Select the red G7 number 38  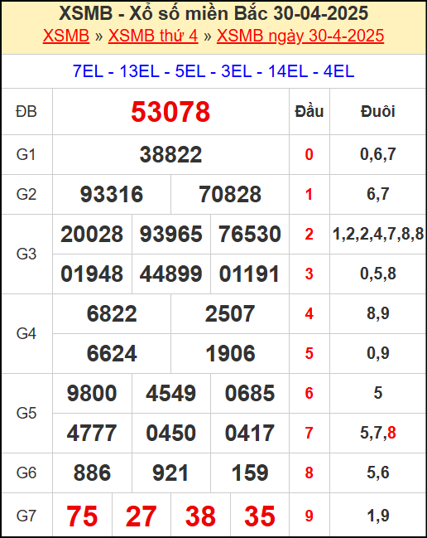200,516
